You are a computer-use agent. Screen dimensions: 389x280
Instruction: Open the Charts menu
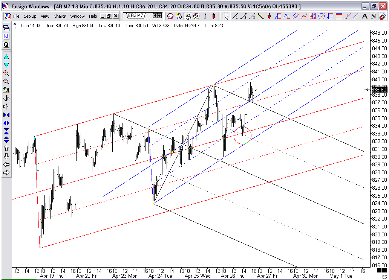pos(60,16)
